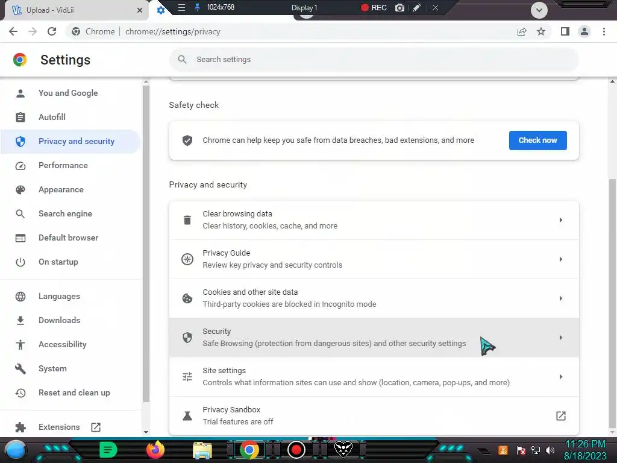Click the Check now button
617x463 pixels.
coord(537,140)
